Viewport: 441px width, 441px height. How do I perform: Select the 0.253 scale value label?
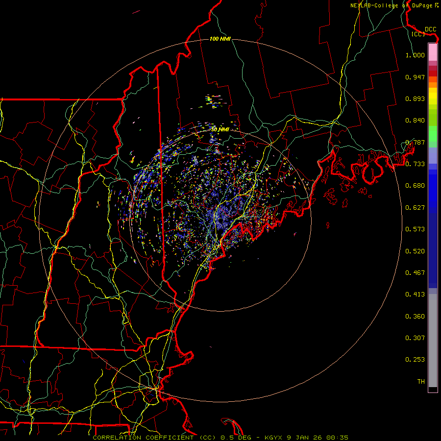(x=415, y=360)
